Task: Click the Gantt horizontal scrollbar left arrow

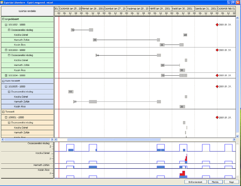Action: point(56,139)
